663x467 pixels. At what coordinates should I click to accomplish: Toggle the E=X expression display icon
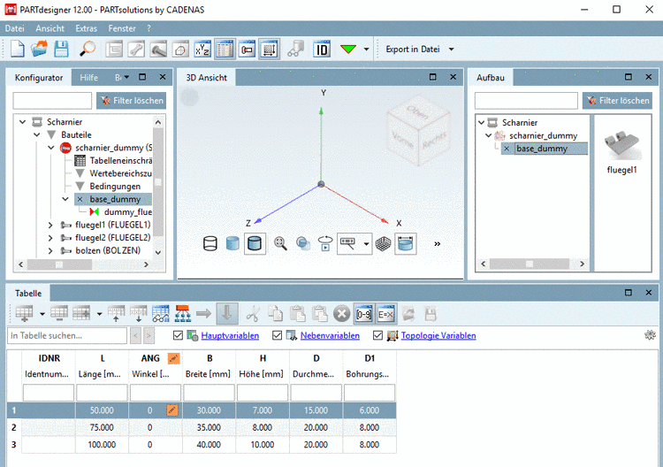(x=385, y=314)
